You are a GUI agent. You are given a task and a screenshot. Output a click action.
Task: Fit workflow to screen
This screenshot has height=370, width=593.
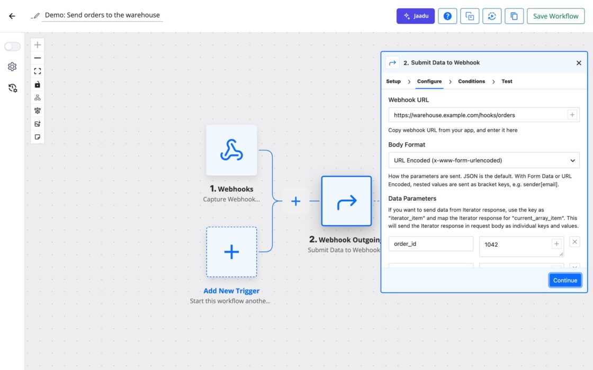click(38, 71)
